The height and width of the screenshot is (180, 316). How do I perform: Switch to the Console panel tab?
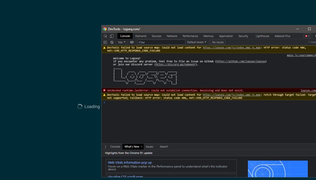point(125,36)
